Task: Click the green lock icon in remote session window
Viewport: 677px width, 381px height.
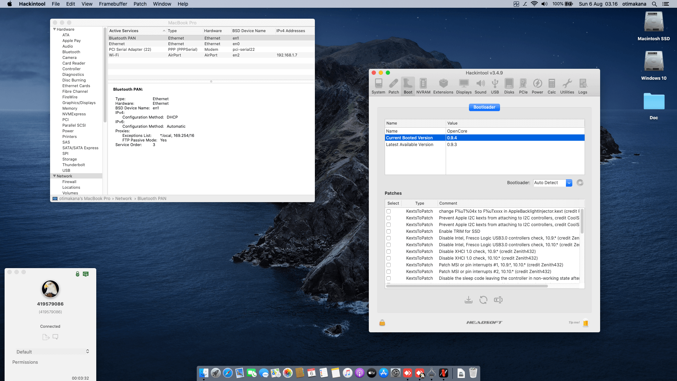Action: pos(78,274)
